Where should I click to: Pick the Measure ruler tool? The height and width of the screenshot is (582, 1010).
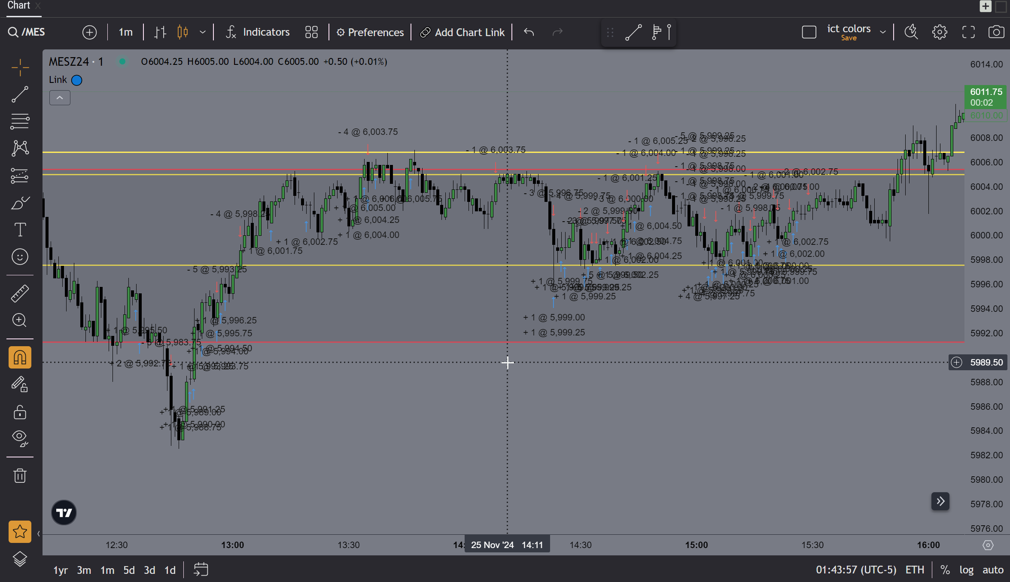tap(20, 293)
